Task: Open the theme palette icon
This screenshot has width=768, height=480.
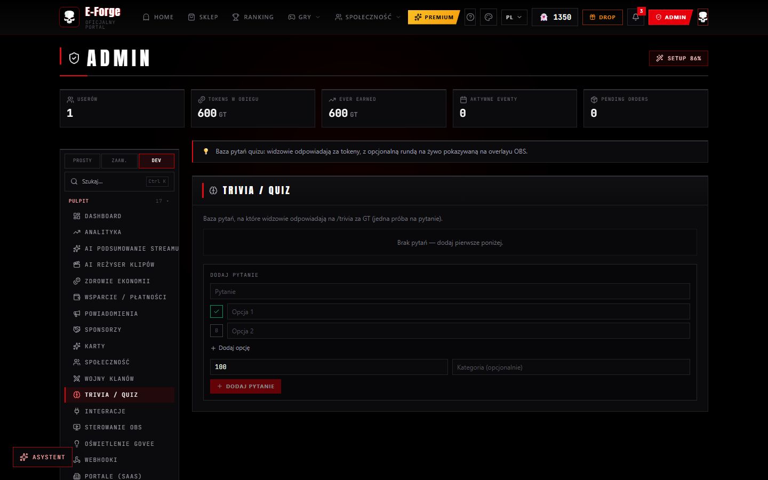Action: point(489,17)
